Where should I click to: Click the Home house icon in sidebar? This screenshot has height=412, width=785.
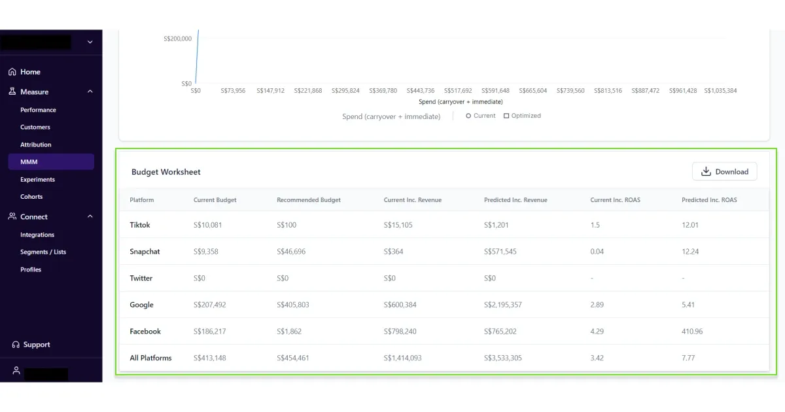tap(12, 72)
